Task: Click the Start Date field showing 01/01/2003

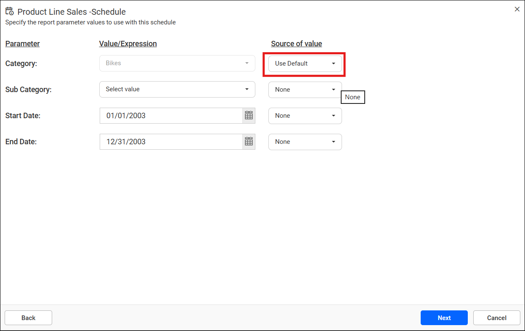Action: click(x=171, y=116)
